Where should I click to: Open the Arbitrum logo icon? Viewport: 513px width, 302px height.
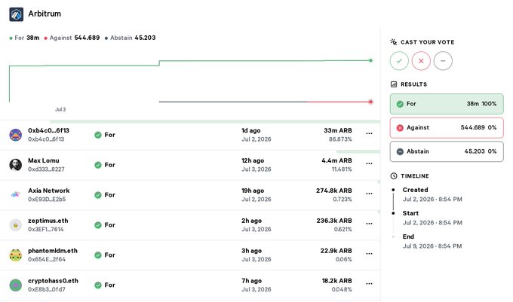coord(17,14)
